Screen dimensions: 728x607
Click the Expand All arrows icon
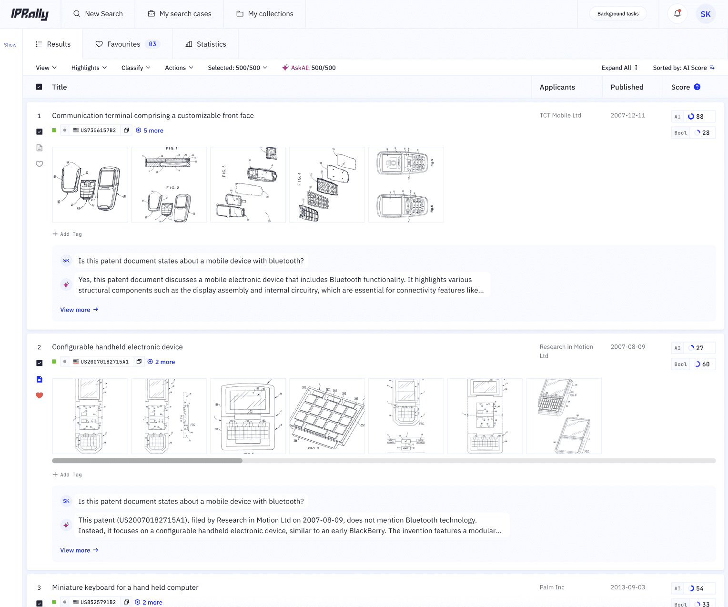pyautogui.click(x=636, y=68)
